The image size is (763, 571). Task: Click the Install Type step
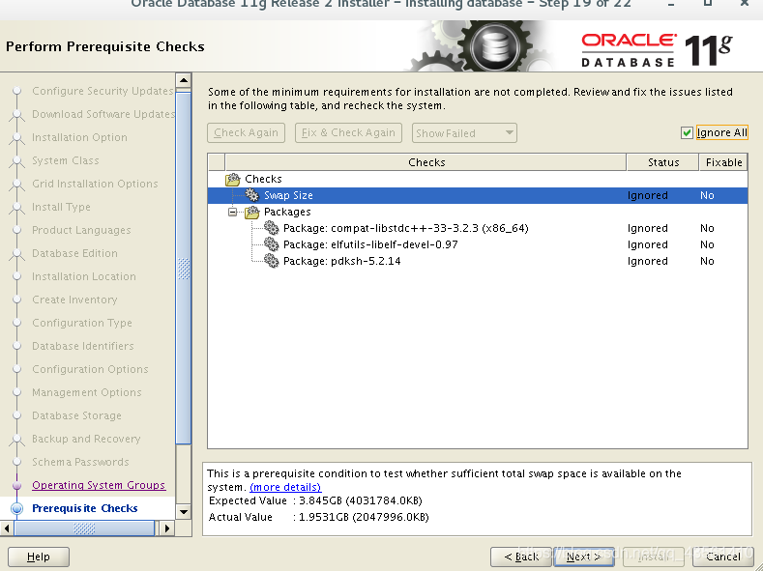tap(61, 207)
